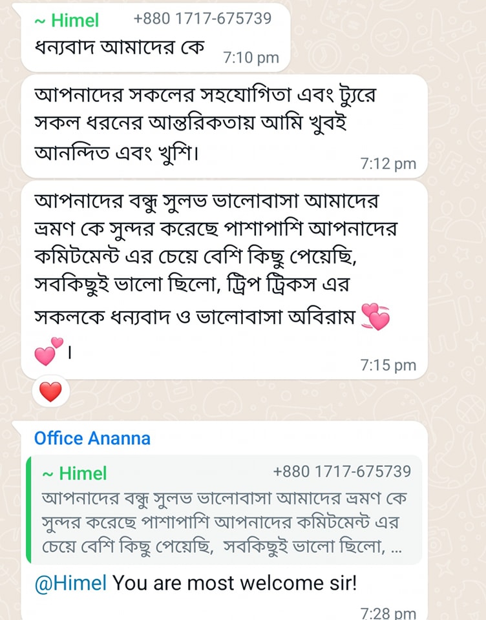Screen dimensions: 486x620
Task: Click the 7:12 pm timestamp
Action: [x=388, y=164]
